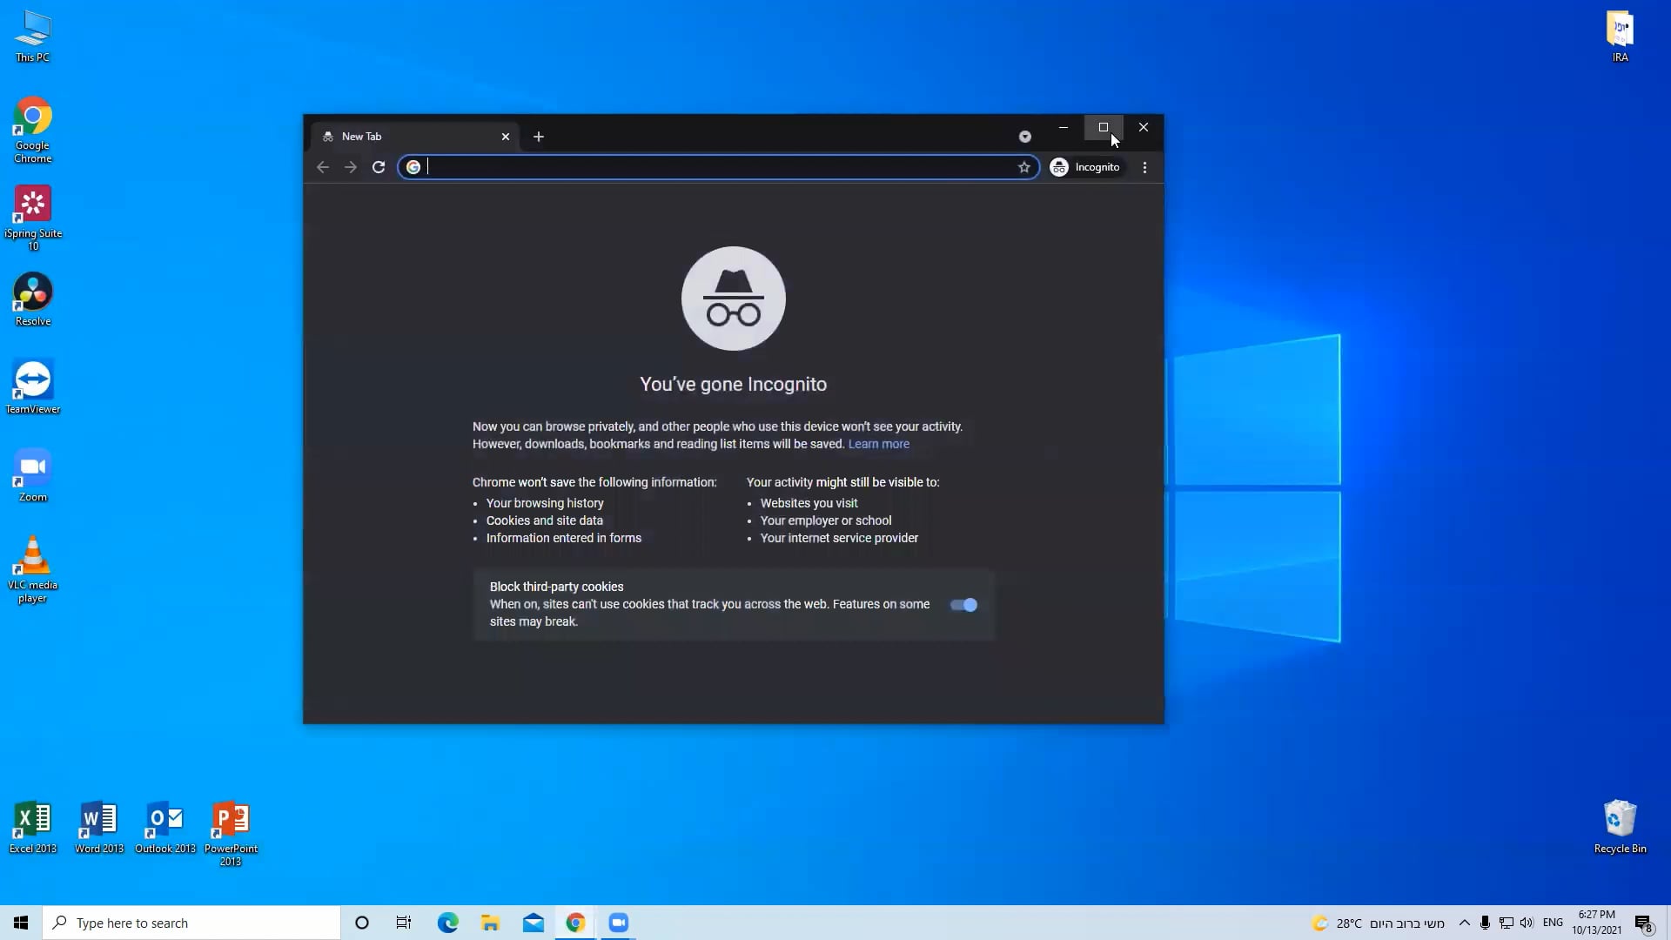This screenshot has height=940, width=1671.
Task: Click the address bar input field
Action: click(x=717, y=168)
